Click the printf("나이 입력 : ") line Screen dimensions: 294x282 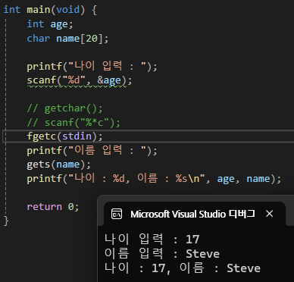(x=92, y=67)
